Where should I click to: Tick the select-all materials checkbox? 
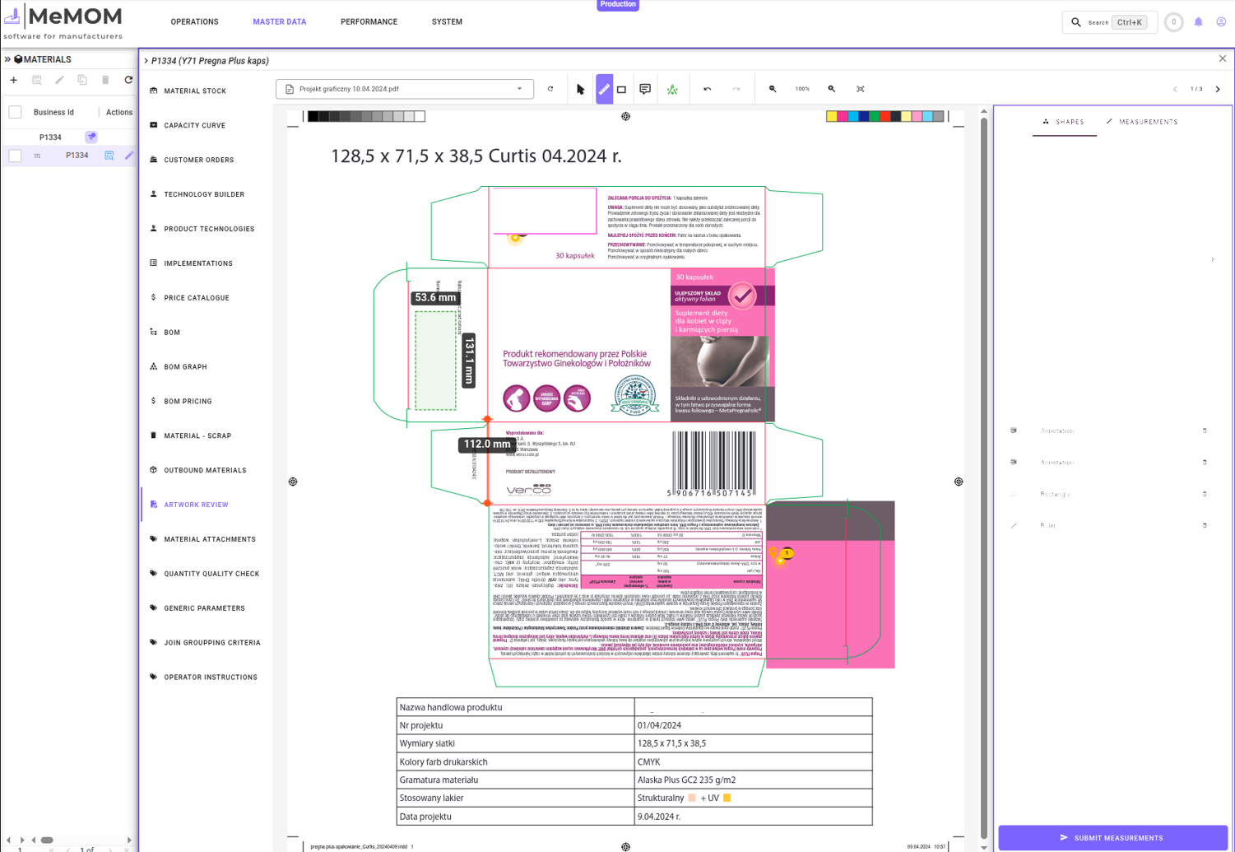coord(15,112)
